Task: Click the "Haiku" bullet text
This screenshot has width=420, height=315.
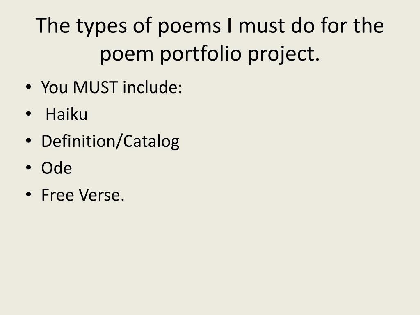Action: pos(66,114)
